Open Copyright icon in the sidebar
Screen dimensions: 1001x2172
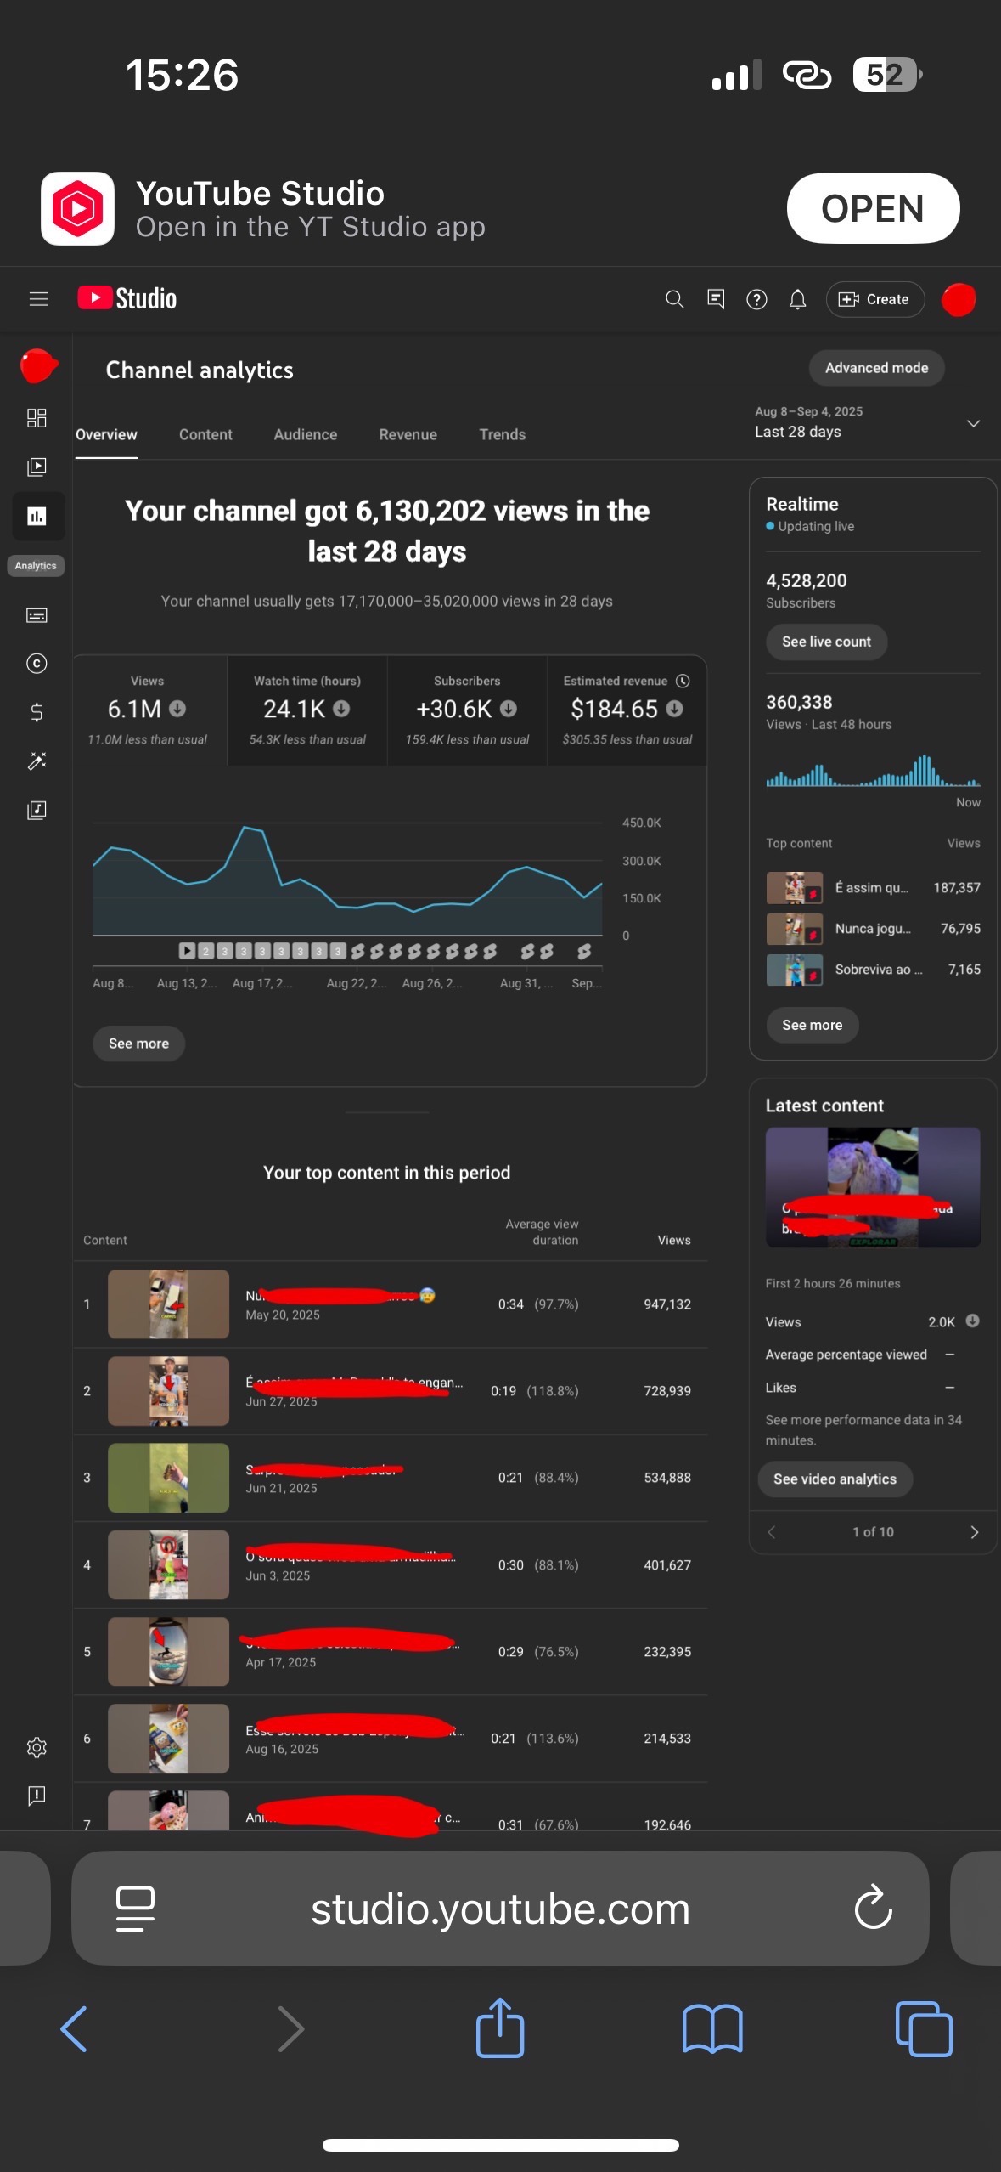coord(37,664)
